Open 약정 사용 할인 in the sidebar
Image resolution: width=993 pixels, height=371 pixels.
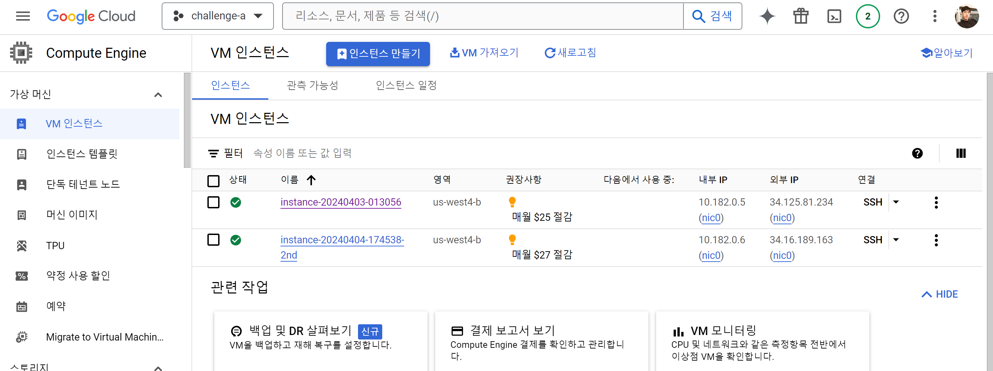point(89,276)
